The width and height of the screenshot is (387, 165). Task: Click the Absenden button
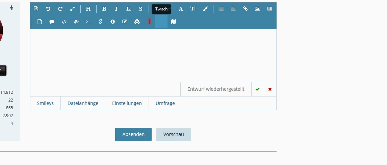coord(133,134)
